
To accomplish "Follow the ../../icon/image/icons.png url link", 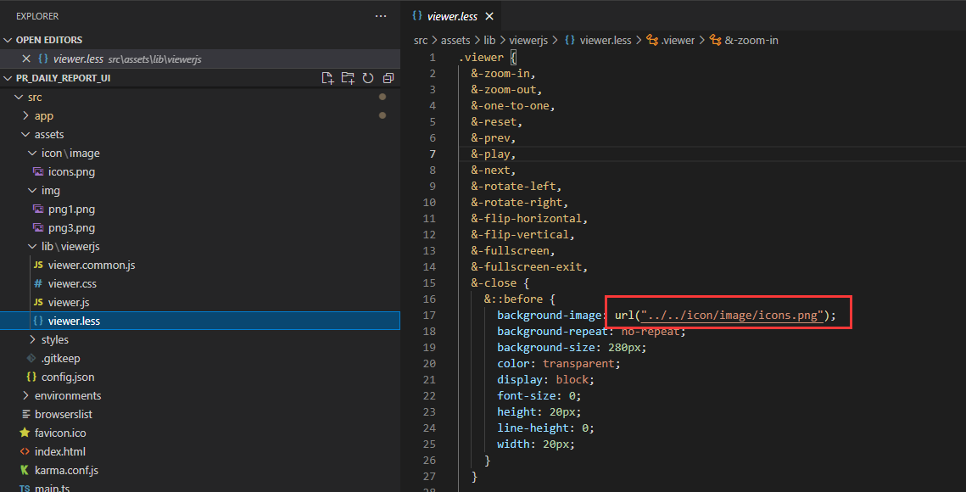I will [732, 315].
